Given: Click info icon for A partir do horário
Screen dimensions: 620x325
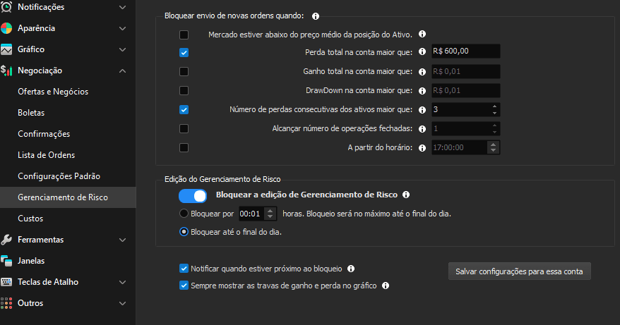Looking at the screenshot, I should click(x=422, y=147).
